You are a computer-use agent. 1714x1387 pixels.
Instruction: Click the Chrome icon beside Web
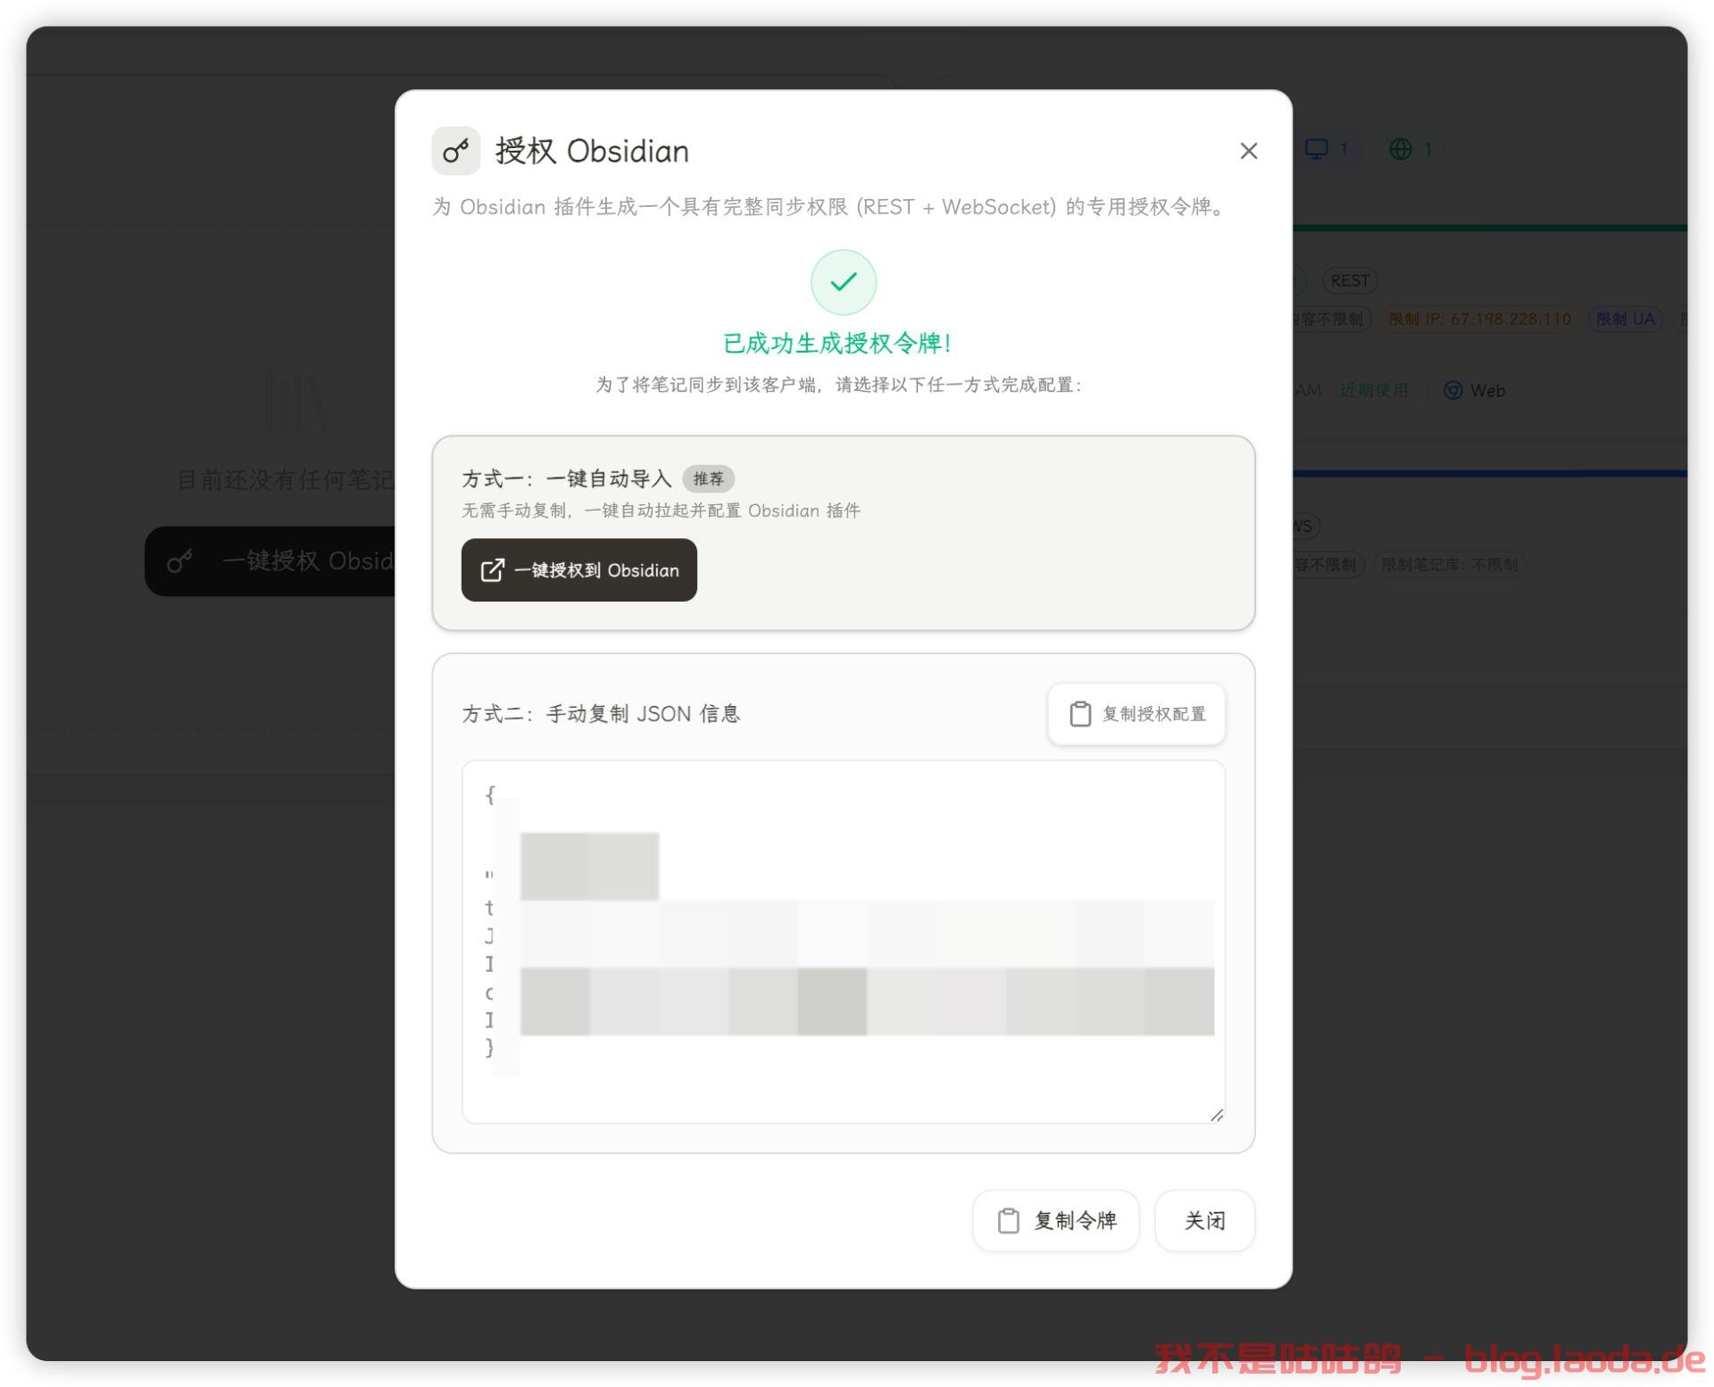[x=1452, y=390]
